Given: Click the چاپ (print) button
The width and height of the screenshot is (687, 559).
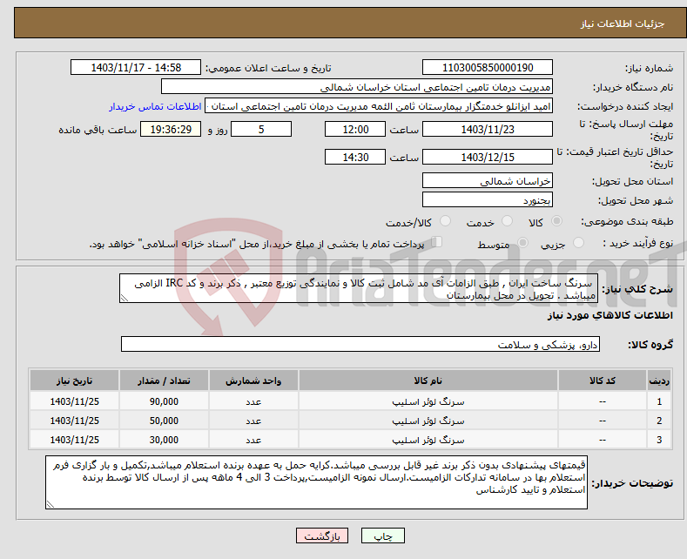Looking at the screenshot, I should point(382,535).
